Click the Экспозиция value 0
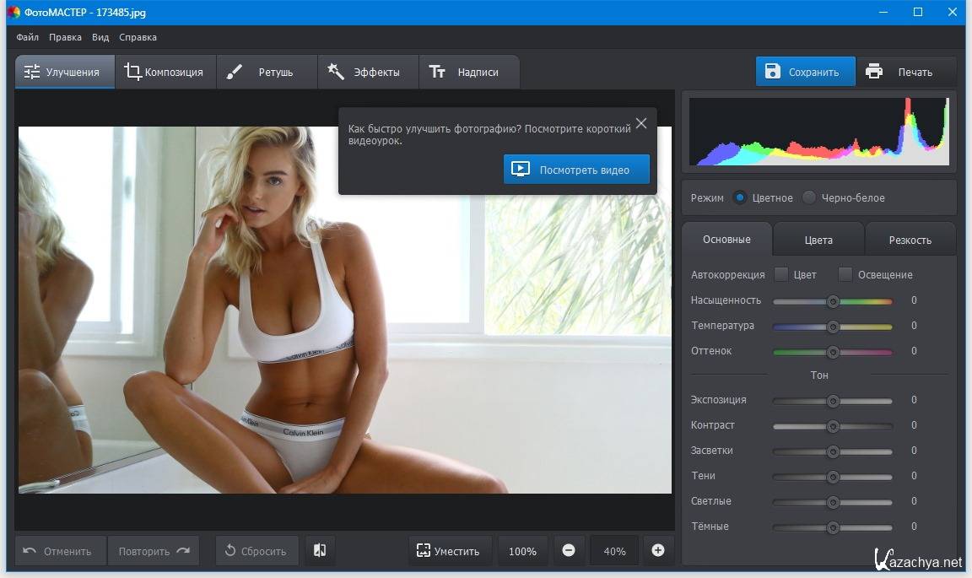The height and width of the screenshot is (578, 972). click(x=914, y=400)
